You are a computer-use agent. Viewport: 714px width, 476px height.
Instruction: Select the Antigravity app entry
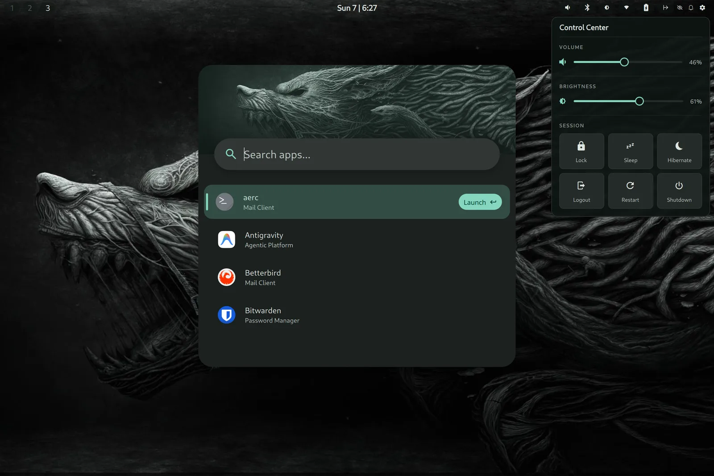pos(357,240)
